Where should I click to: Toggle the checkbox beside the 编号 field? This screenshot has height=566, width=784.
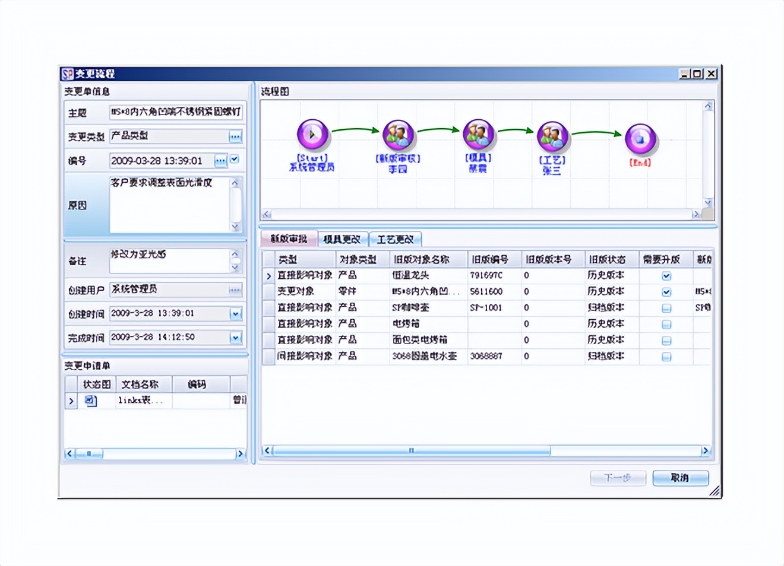pos(236,160)
